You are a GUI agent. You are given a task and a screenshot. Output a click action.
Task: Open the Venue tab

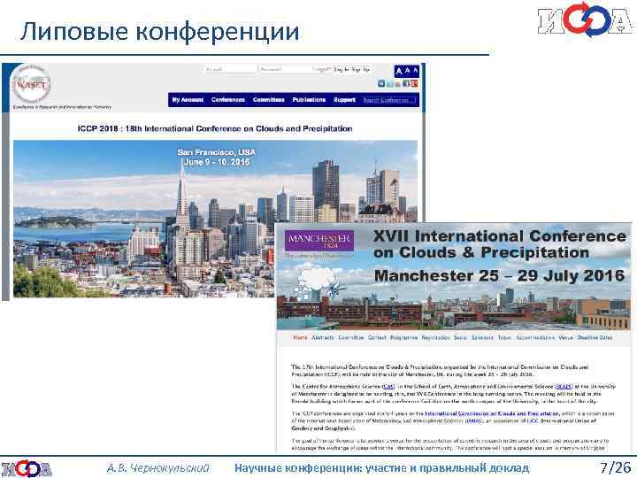pyautogui.click(x=565, y=337)
